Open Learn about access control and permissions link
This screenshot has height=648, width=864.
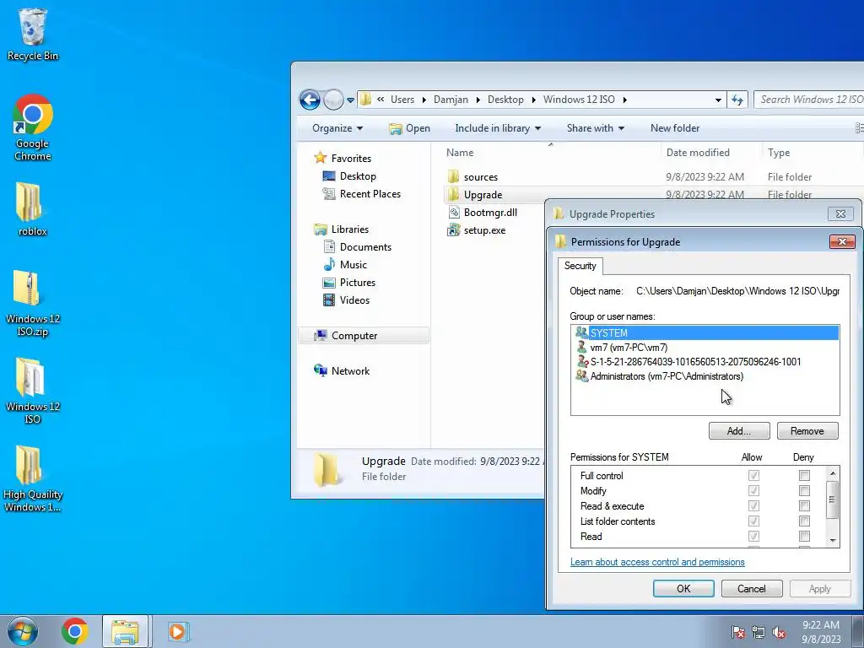point(657,562)
